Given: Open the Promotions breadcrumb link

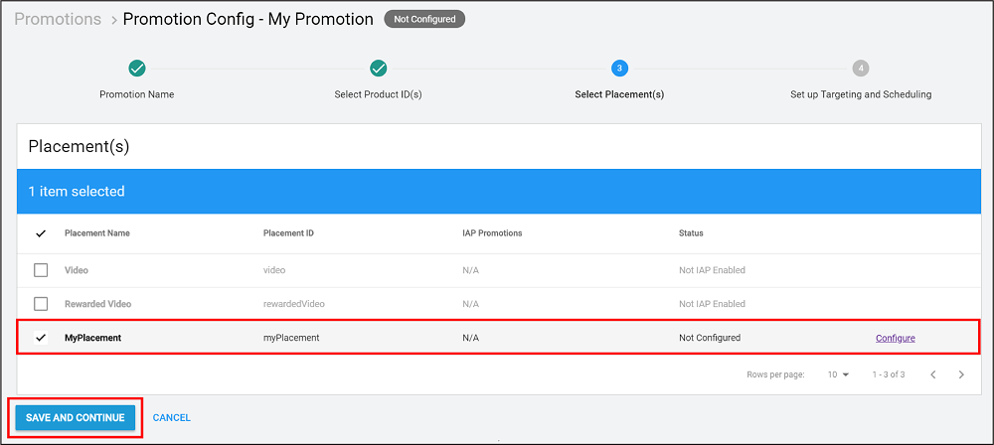Looking at the screenshot, I should tap(58, 19).
